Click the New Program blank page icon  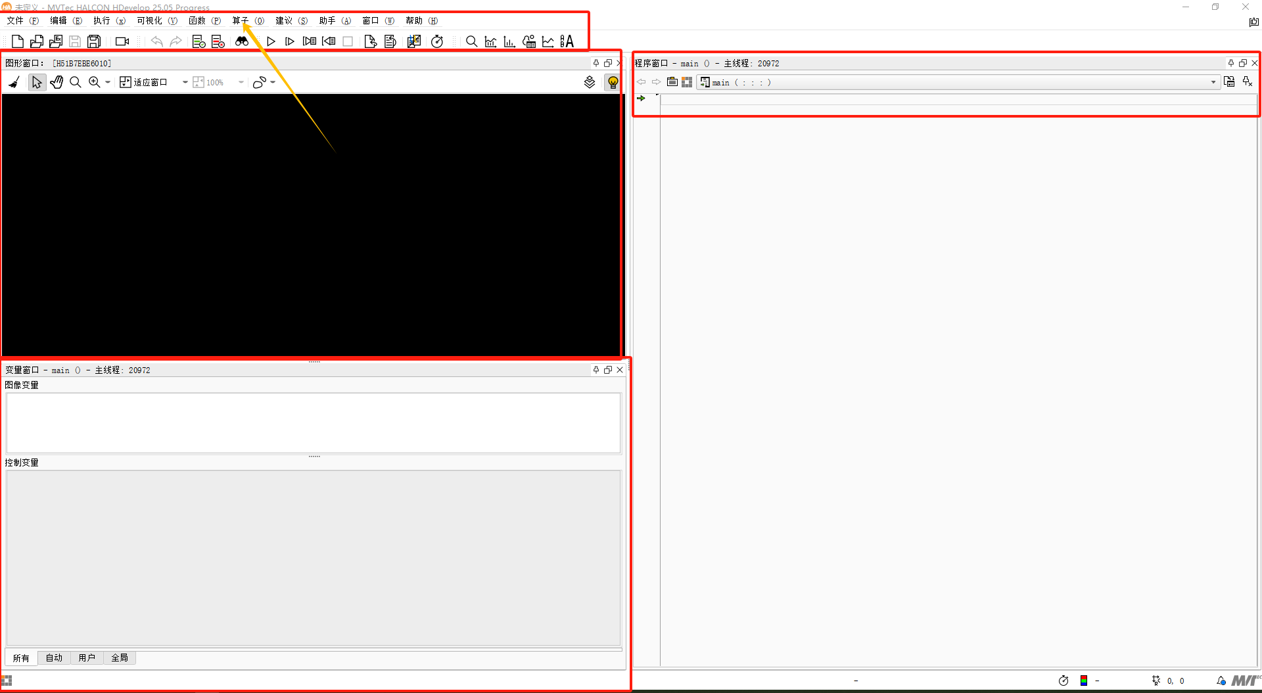(x=18, y=41)
